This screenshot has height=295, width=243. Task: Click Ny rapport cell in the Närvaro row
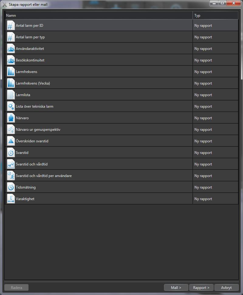coord(215,118)
